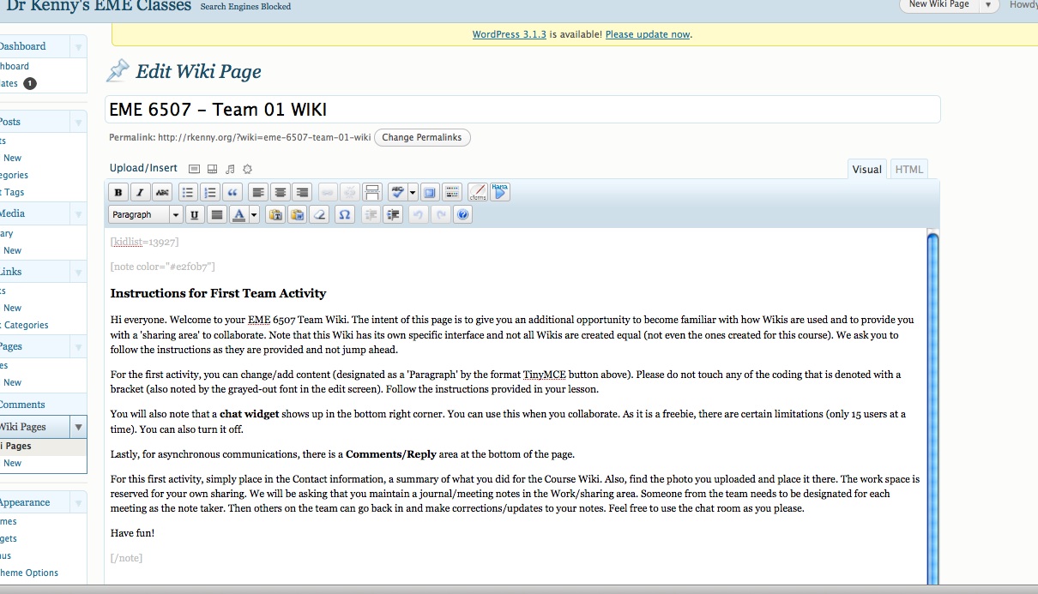Click the wiki page title field
This screenshot has width=1038, height=594.
(x=522, y=110)
